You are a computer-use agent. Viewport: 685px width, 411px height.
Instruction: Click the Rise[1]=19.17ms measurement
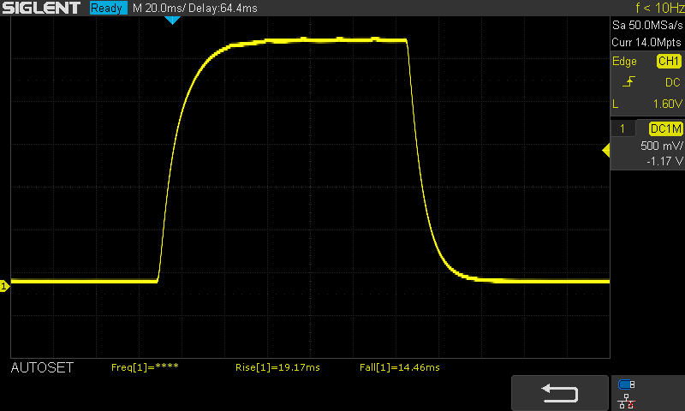(277, 367)
